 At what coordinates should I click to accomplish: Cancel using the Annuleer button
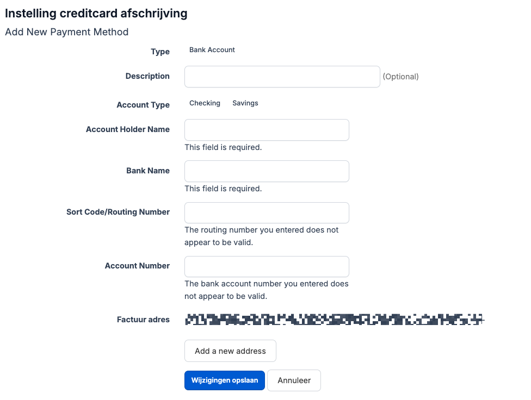(294, 380)
